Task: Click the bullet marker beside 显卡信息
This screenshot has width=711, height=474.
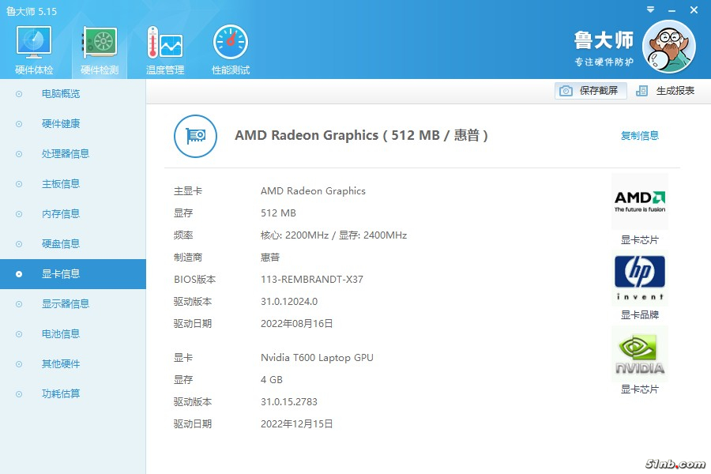Action: click(19, 274)
